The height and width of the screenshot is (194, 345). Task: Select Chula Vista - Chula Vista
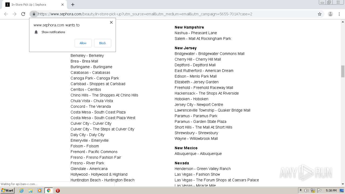click(92, 101)
